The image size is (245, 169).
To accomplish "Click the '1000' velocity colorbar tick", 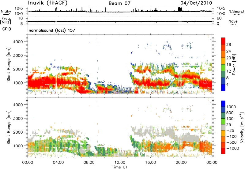I will [231, 107].
